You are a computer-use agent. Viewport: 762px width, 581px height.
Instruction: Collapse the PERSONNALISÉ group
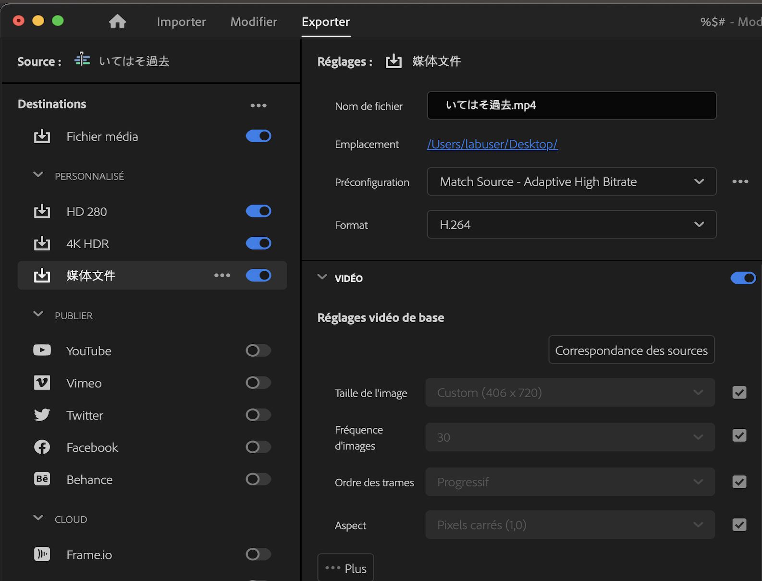coord(38,175)
